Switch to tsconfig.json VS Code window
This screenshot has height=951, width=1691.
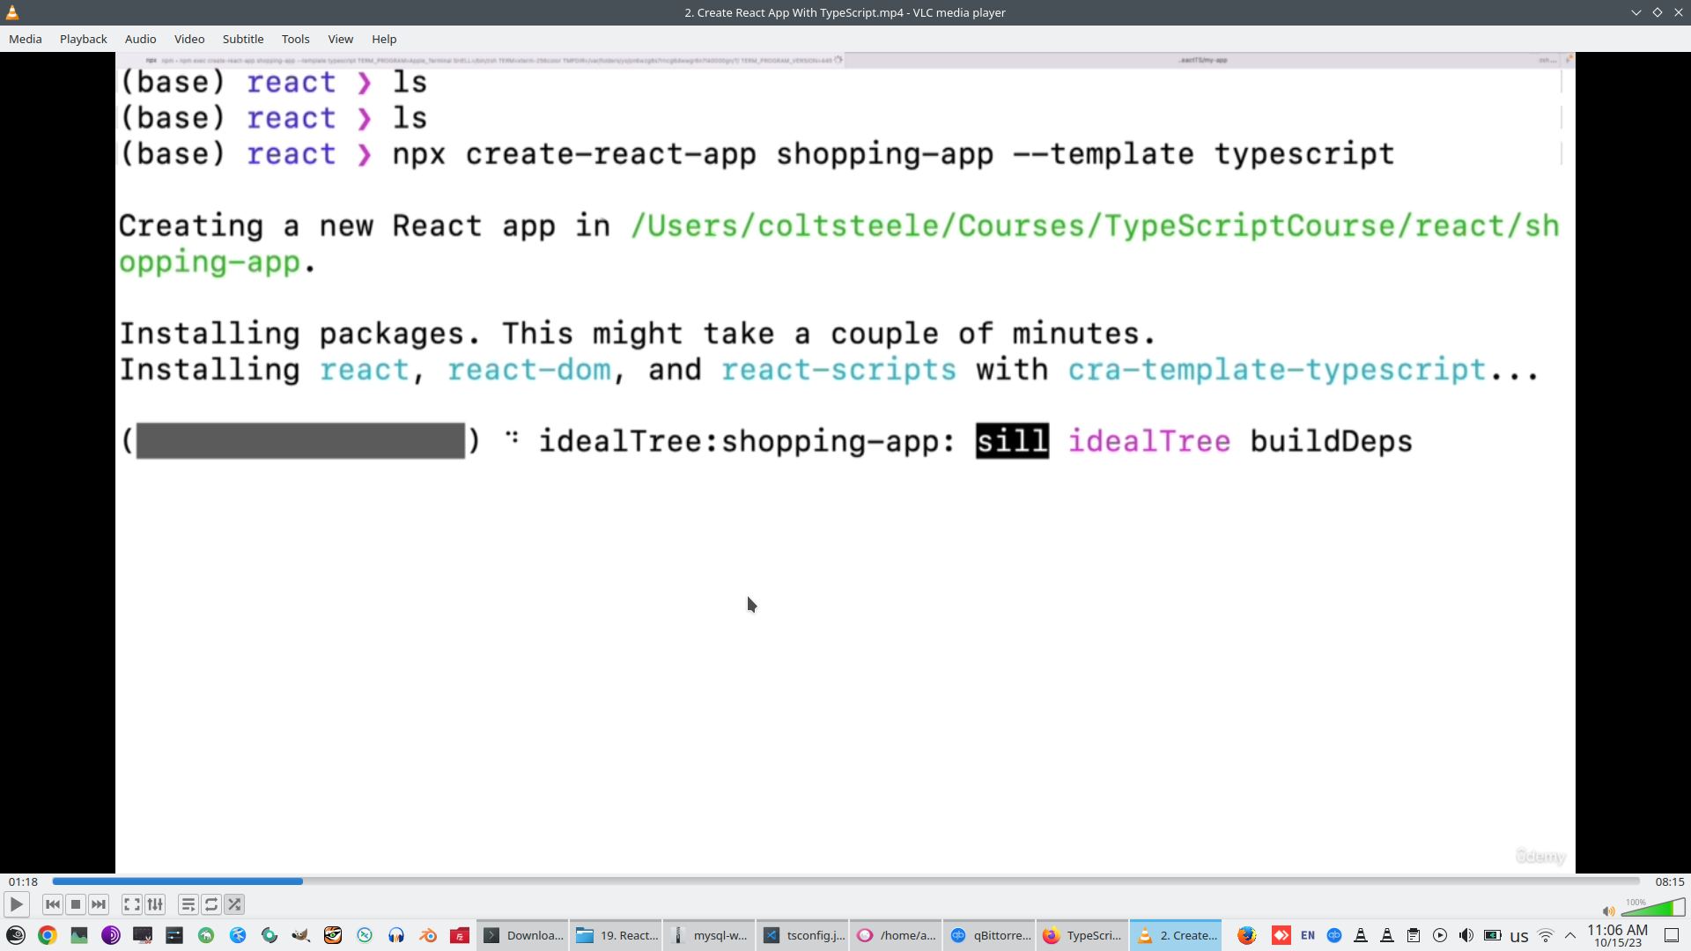pos(803,935)
